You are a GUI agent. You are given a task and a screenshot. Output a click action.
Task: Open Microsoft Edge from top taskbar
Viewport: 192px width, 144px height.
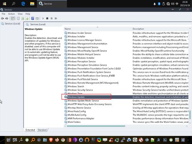tap(23, 4)
